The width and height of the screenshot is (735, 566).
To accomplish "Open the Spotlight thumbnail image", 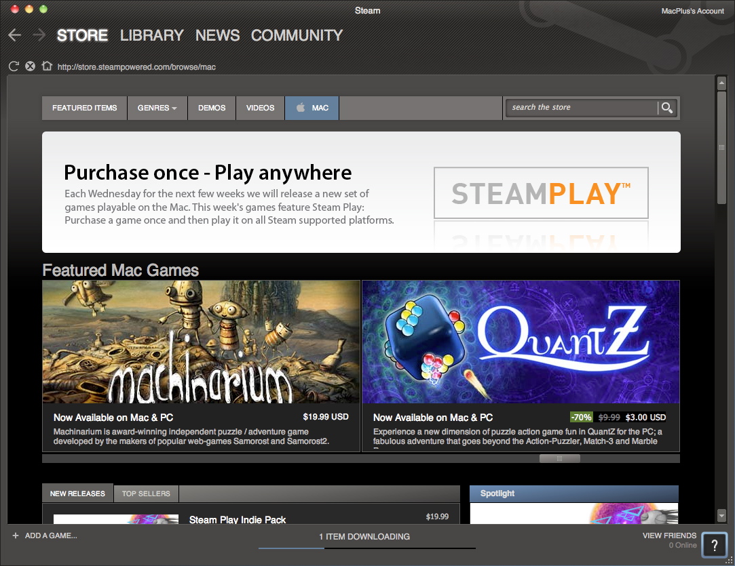I will point(574,513).
